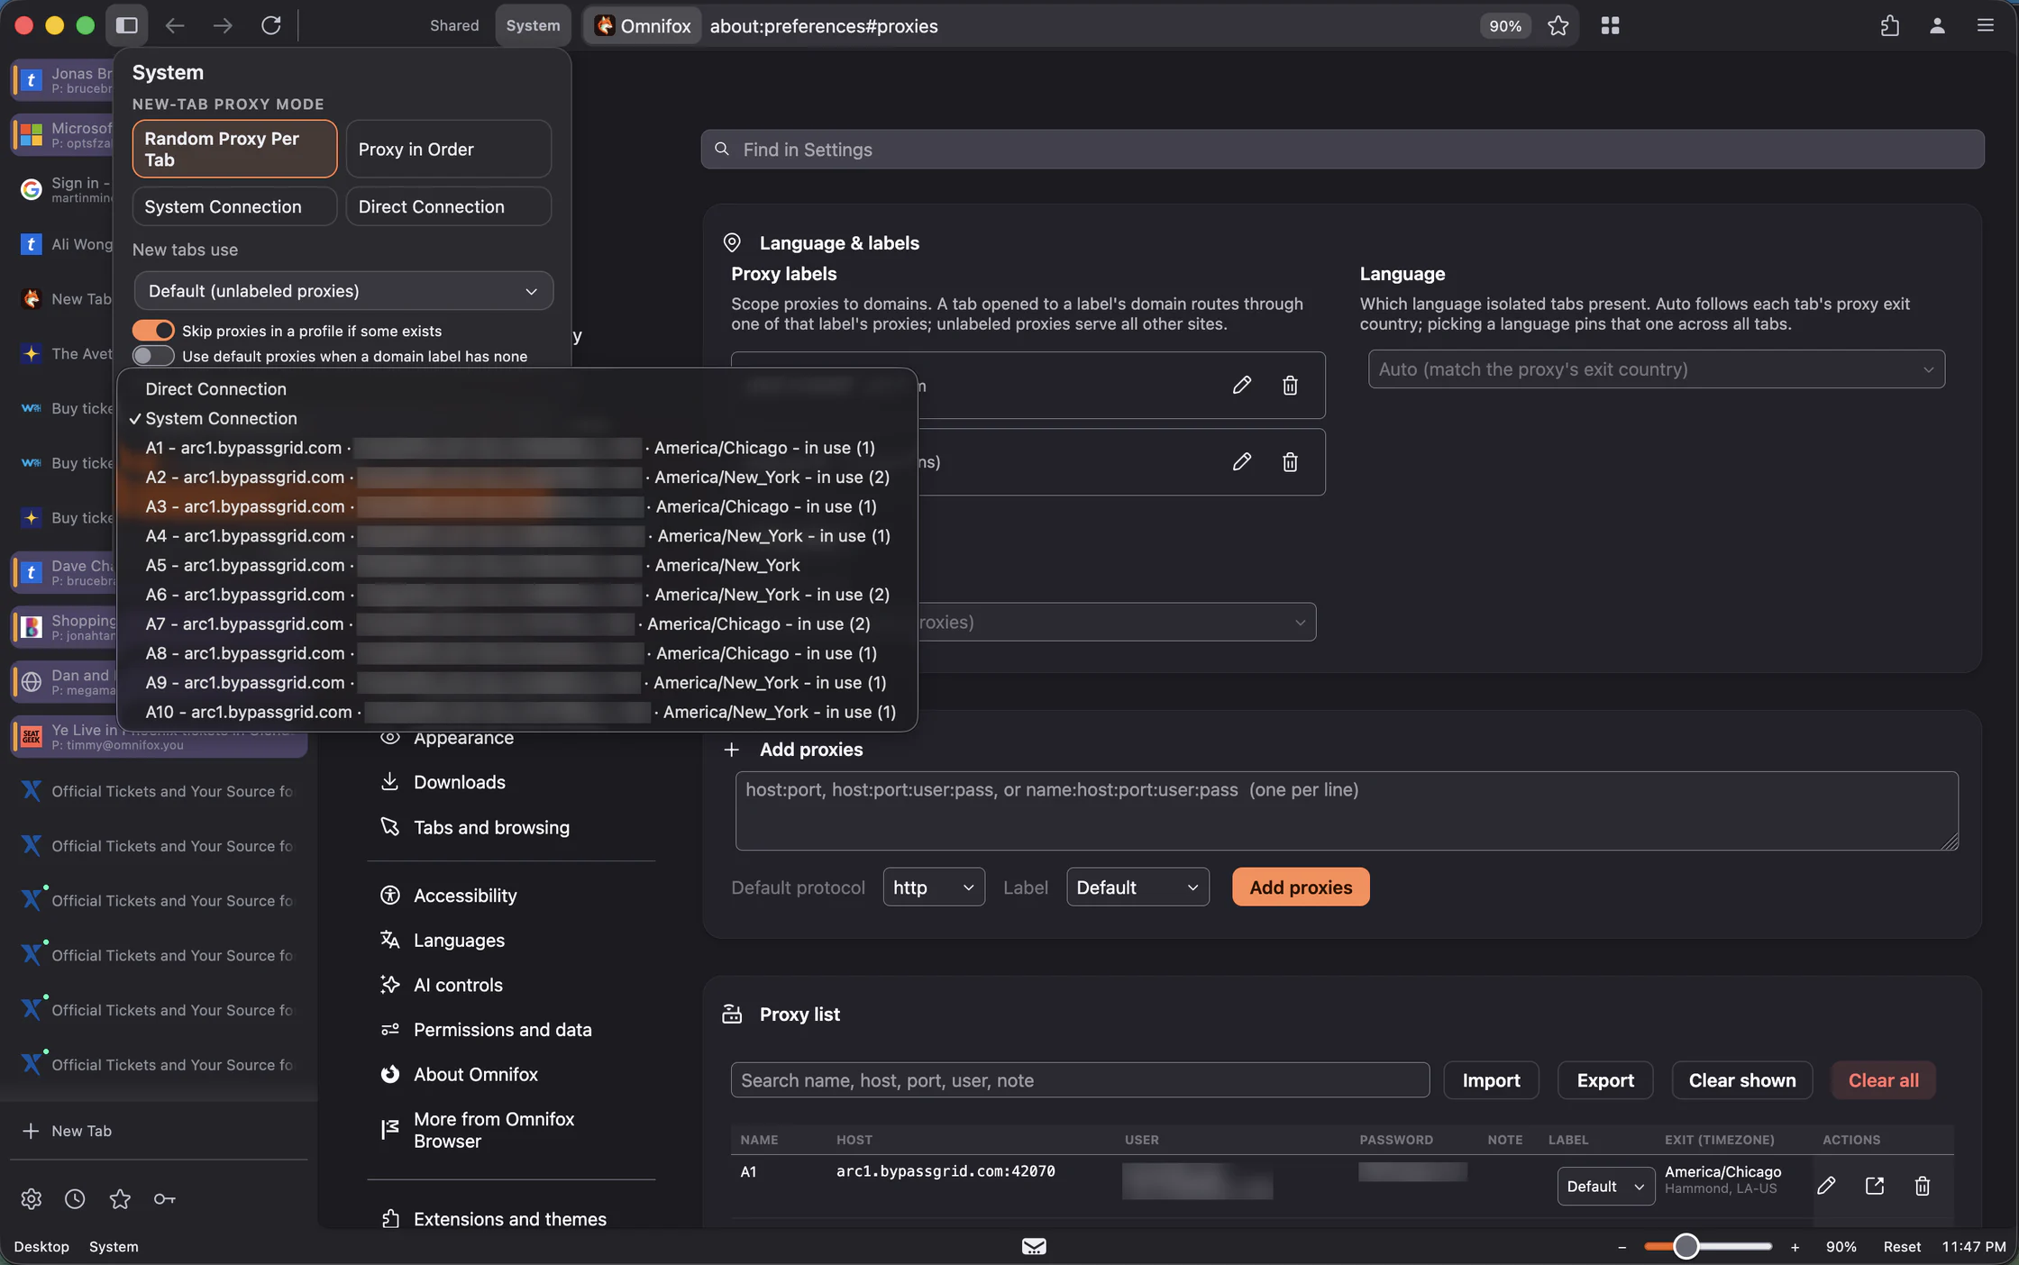This screenshot has width=2019, height=1265.
Task: Switch to the System tab
Action: 533,25
